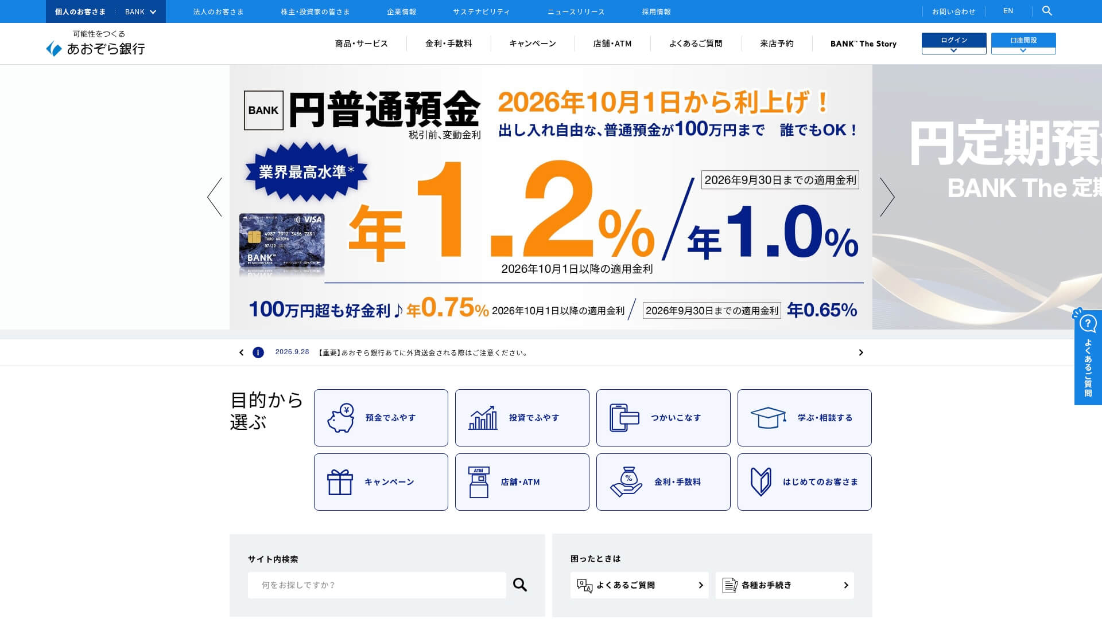Image resolution: width=1102 pixels, height=619 pixels.
Task: Select the 個人のお客さま tab
Action: pos(80,11)
